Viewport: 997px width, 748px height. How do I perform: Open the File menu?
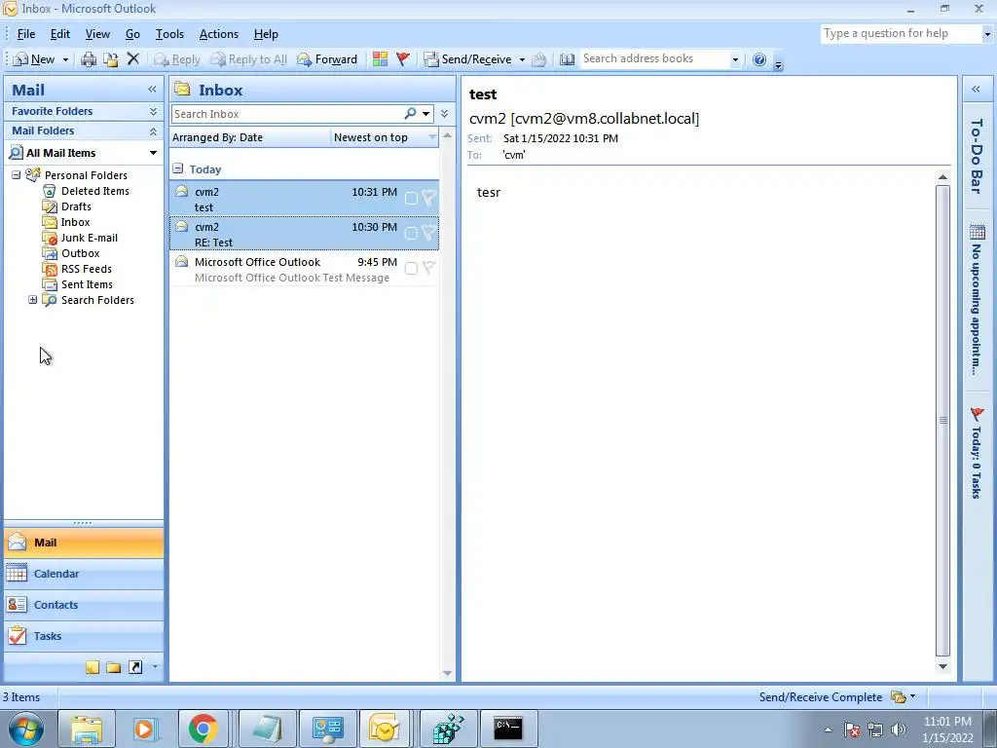(26, 34)
